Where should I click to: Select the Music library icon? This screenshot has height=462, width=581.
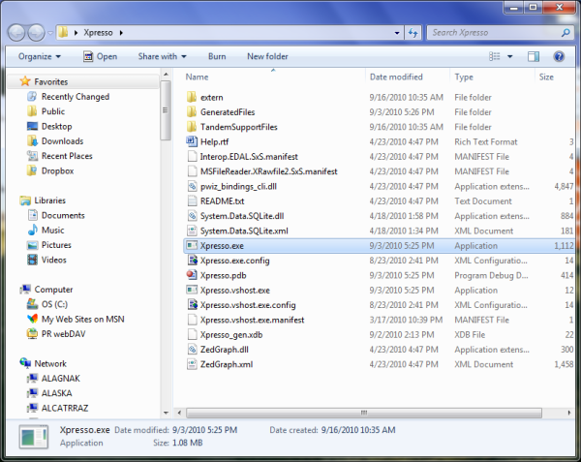[x=31, y=231]
